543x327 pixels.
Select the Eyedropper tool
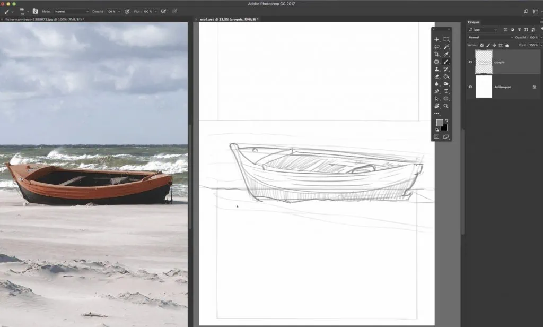tap(446, 54)
